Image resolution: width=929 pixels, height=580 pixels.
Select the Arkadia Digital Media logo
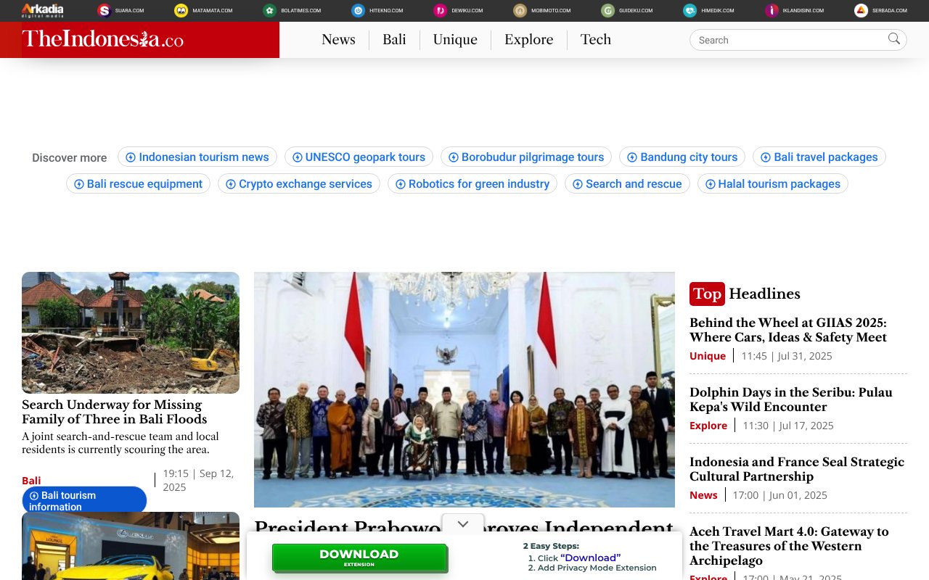41,10
